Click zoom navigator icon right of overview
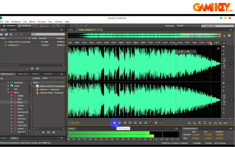This screenshot has width=235, height=147. pyautogui.click(x=224, y=36)
